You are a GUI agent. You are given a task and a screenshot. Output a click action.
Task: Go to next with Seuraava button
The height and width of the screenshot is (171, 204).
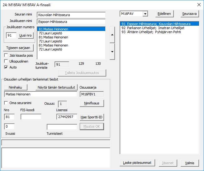(x=190, y=14)
